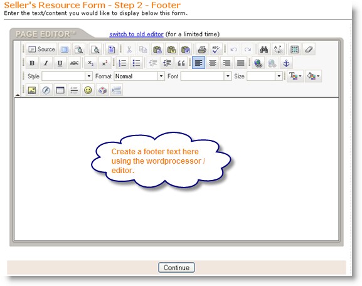This screenshot has width=362, height=286.
Task: Open the Style dropdown
Action: click(x=67, y=76)
